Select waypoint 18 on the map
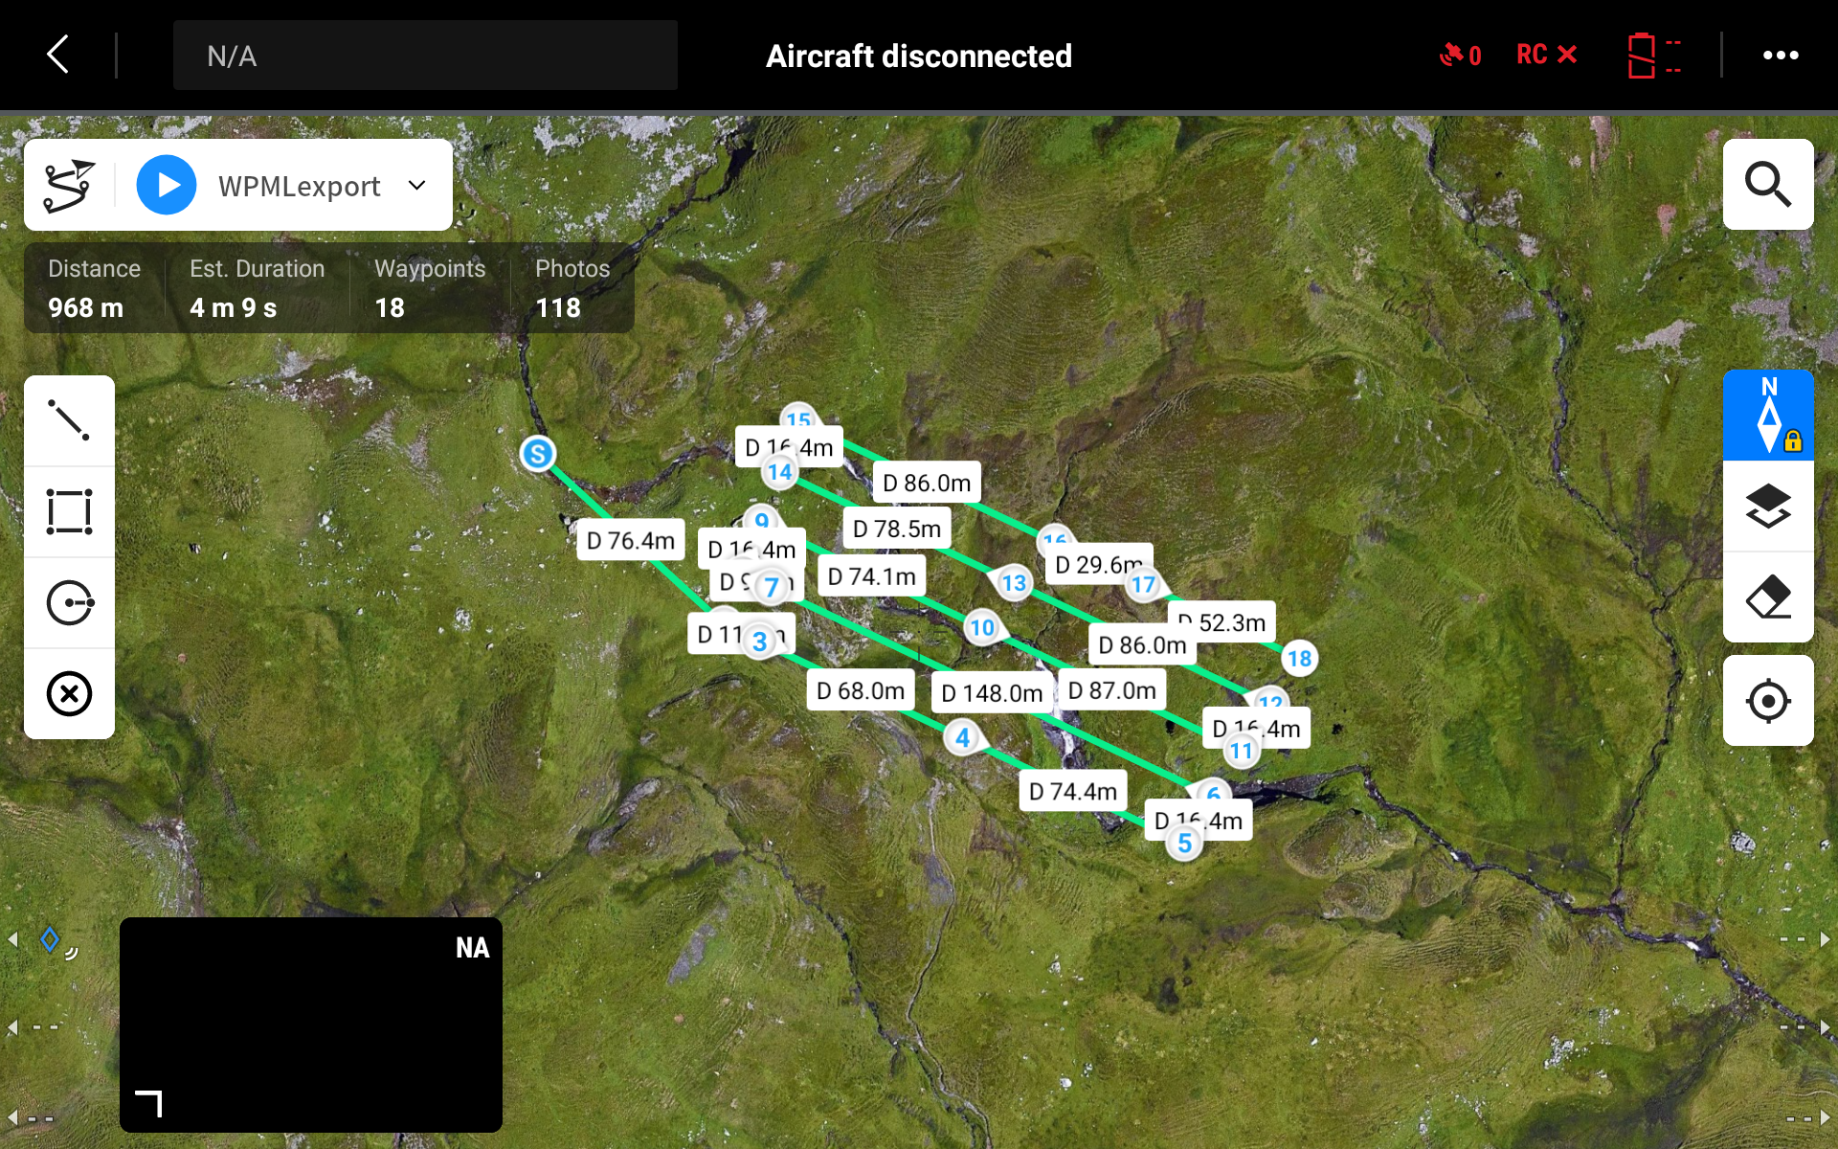Screen dimensions: 1838x1149 [x=1299, y=659]
